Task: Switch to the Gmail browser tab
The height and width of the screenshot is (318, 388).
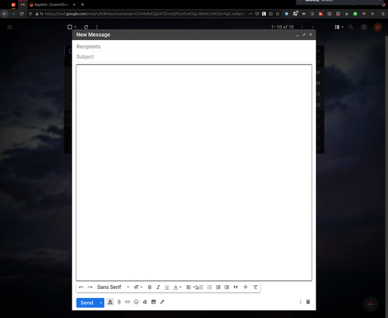Action: (23, 5)
